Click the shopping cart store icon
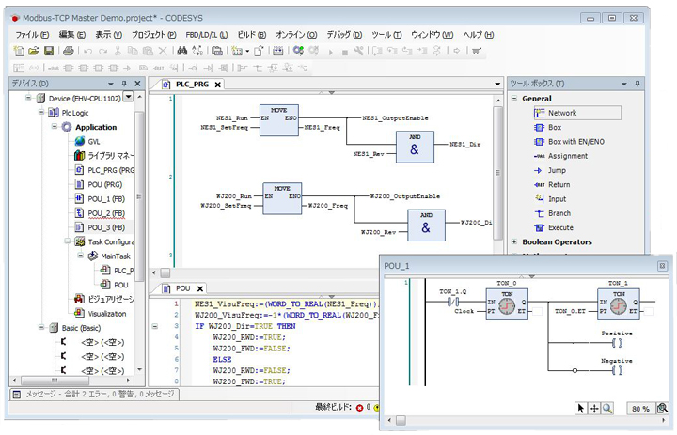The height and width of the screenshot is (435, 677). [x=476, y=51]
